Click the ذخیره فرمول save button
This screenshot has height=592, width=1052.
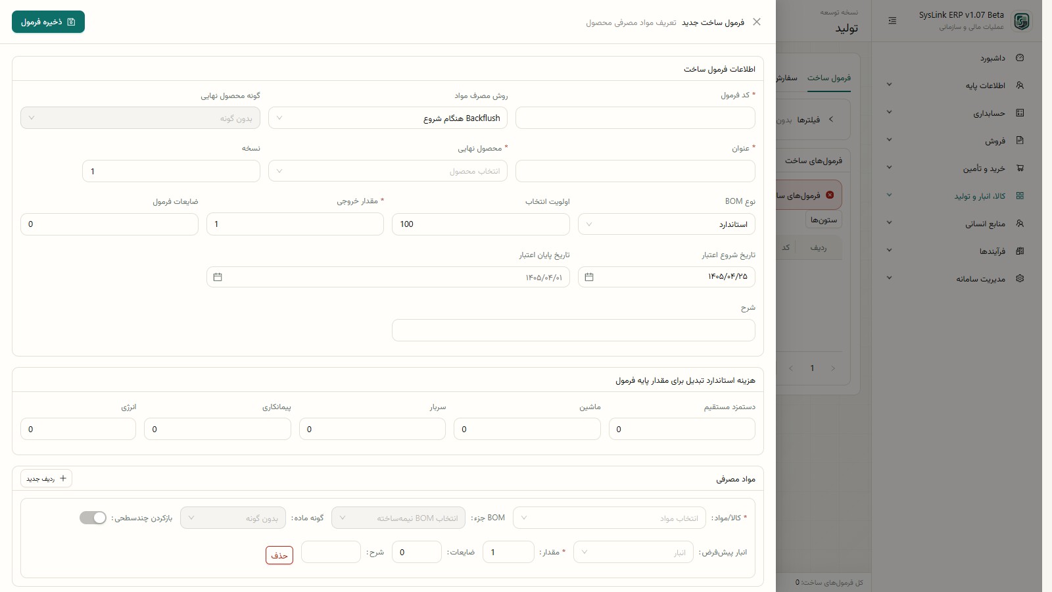[x=48, y=22]
